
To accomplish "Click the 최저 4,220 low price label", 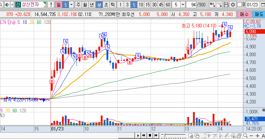I will click(x=21, y=100).
